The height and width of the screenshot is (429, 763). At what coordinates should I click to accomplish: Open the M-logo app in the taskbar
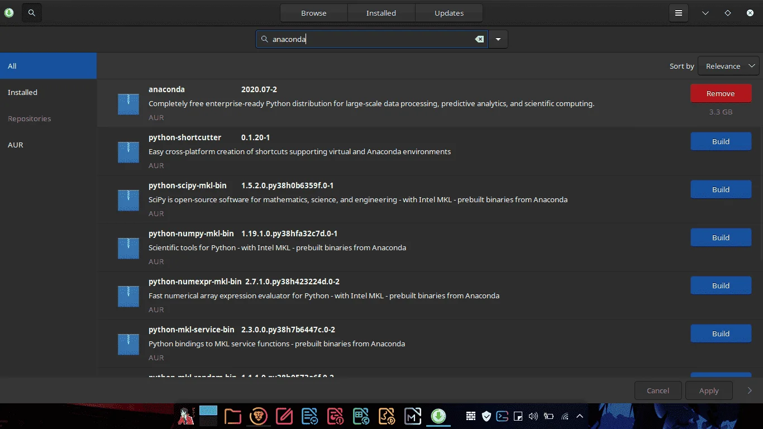pyautogui.click(x=413, y=416)
